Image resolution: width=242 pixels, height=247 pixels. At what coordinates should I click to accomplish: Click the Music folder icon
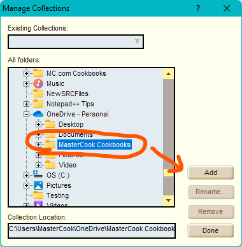coord(38,83)
